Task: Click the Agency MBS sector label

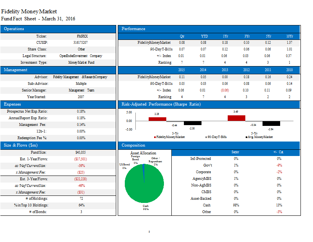Action: click(202, 179)
